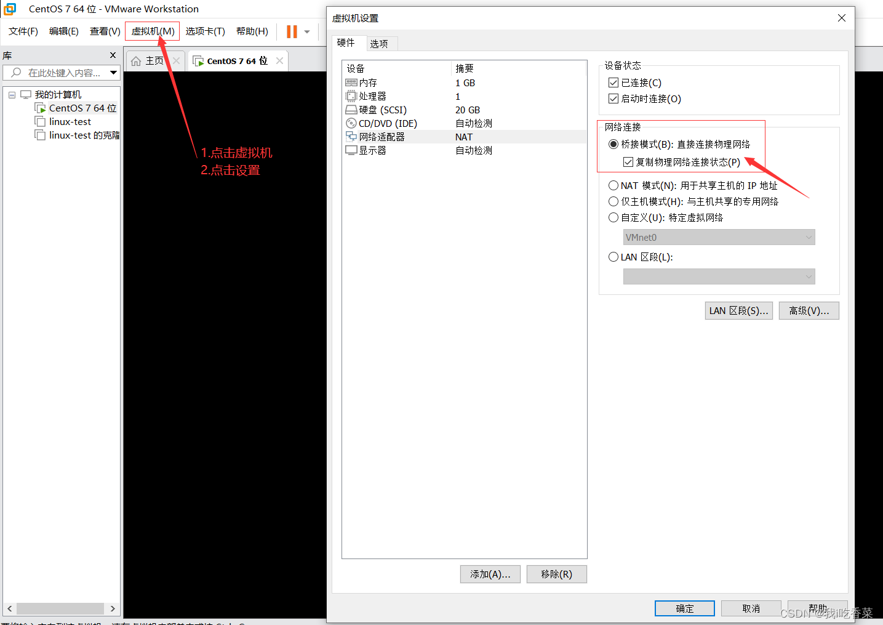Click the 20 GB disk summary
Image resolution: width=883 pixels, height=625 pixels.
(x=468, y=110)
